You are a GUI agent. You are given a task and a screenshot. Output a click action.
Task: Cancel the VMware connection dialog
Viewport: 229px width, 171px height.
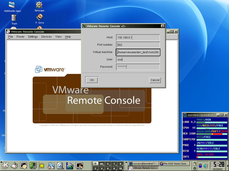point(155,80)
